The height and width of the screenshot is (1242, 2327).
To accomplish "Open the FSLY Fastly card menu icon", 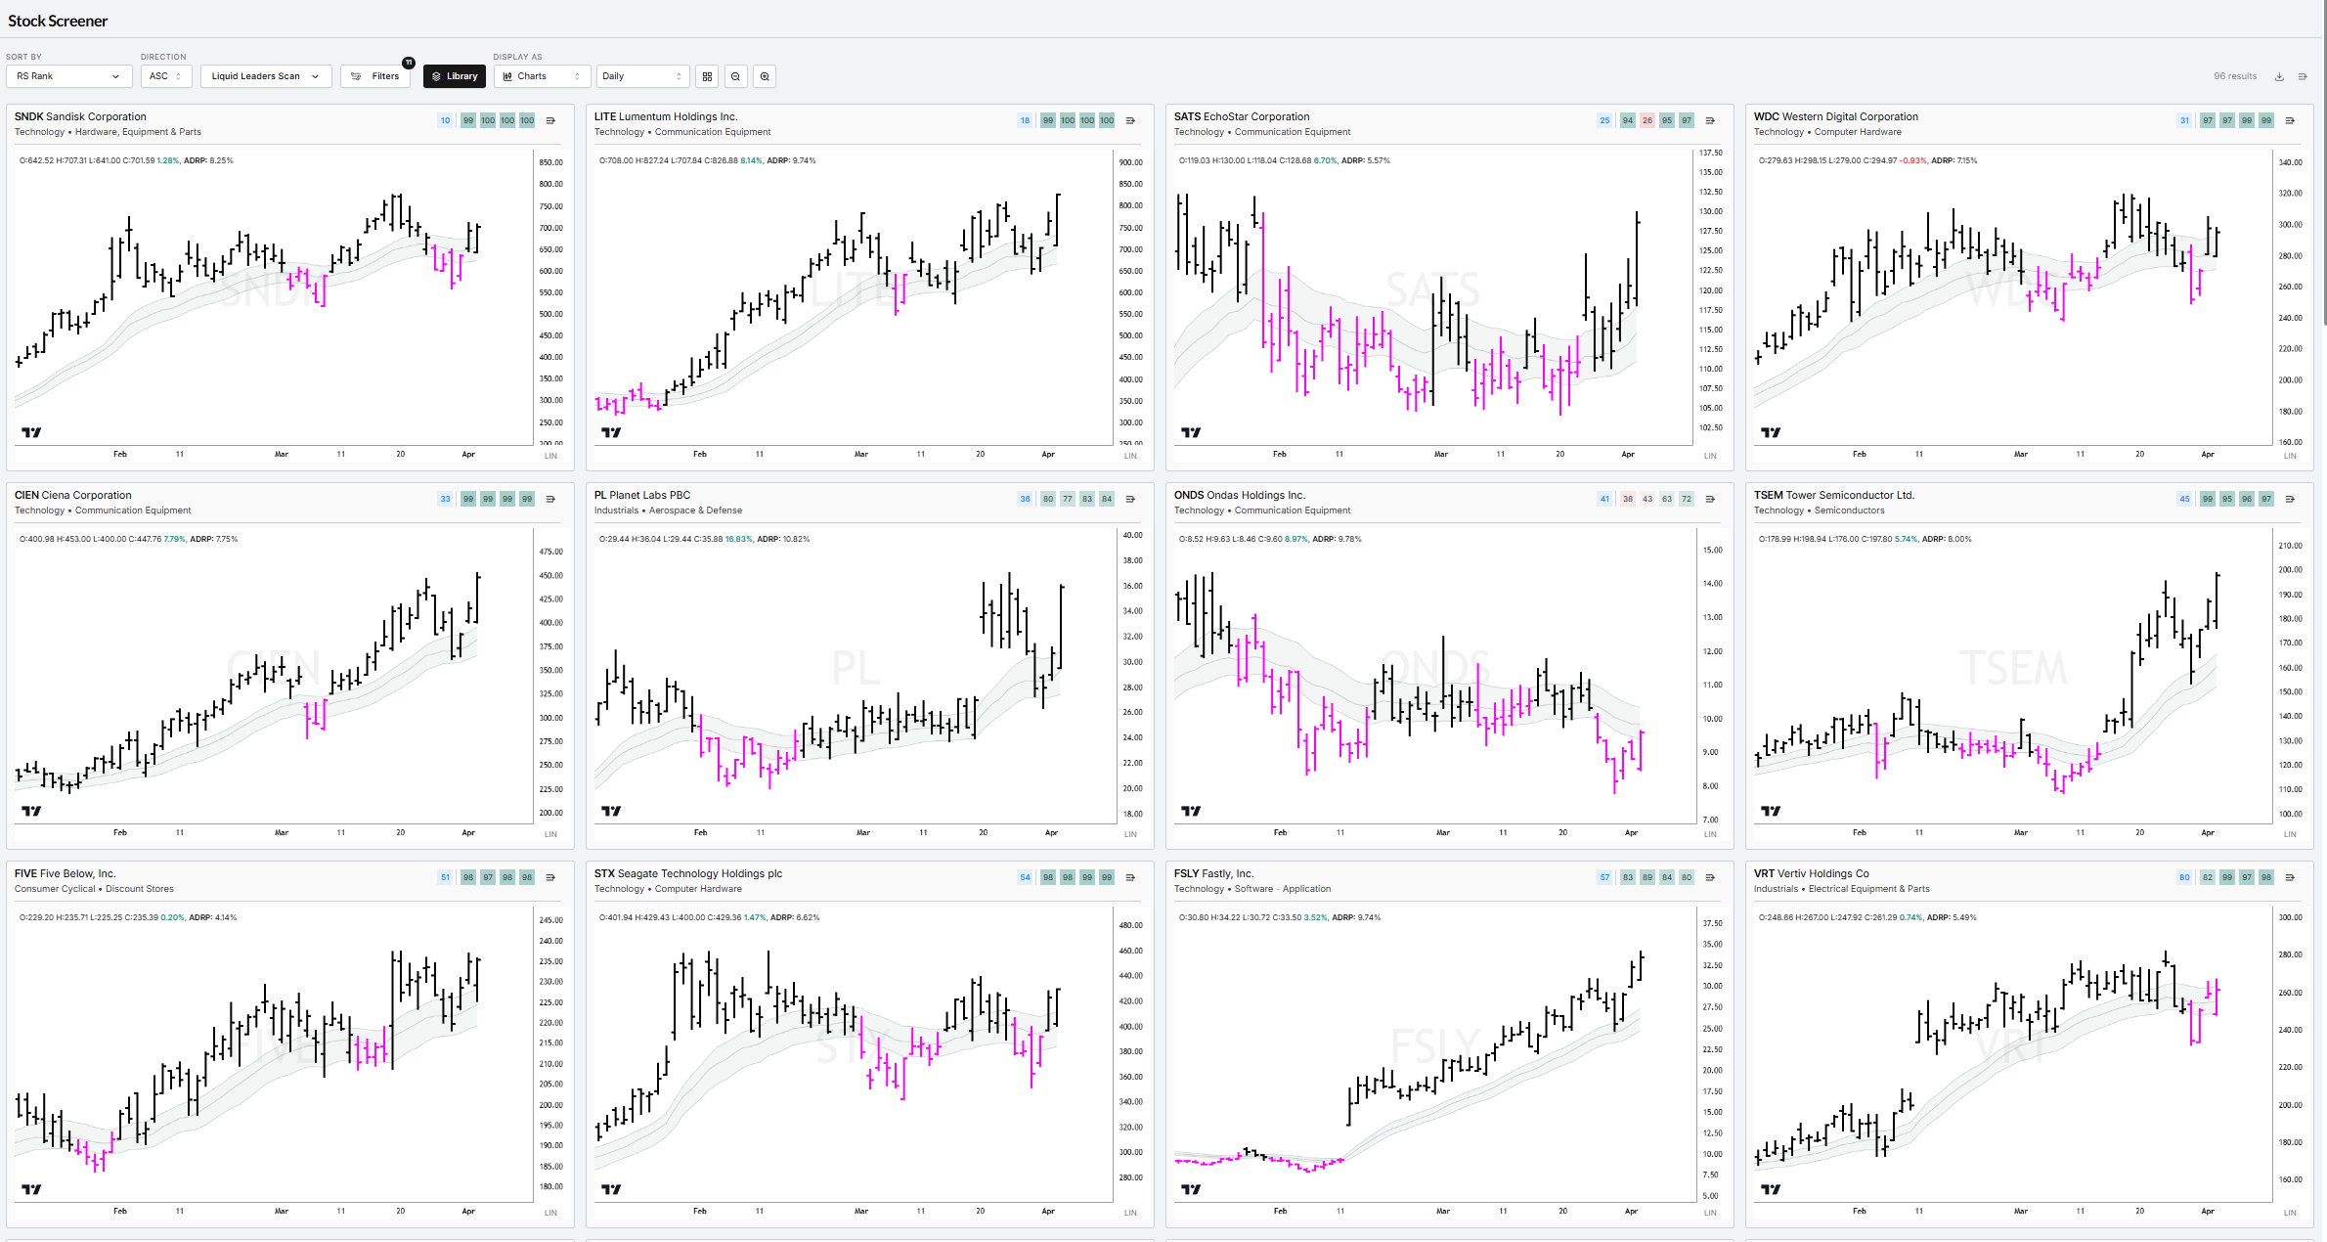I will coord(1710,877).
